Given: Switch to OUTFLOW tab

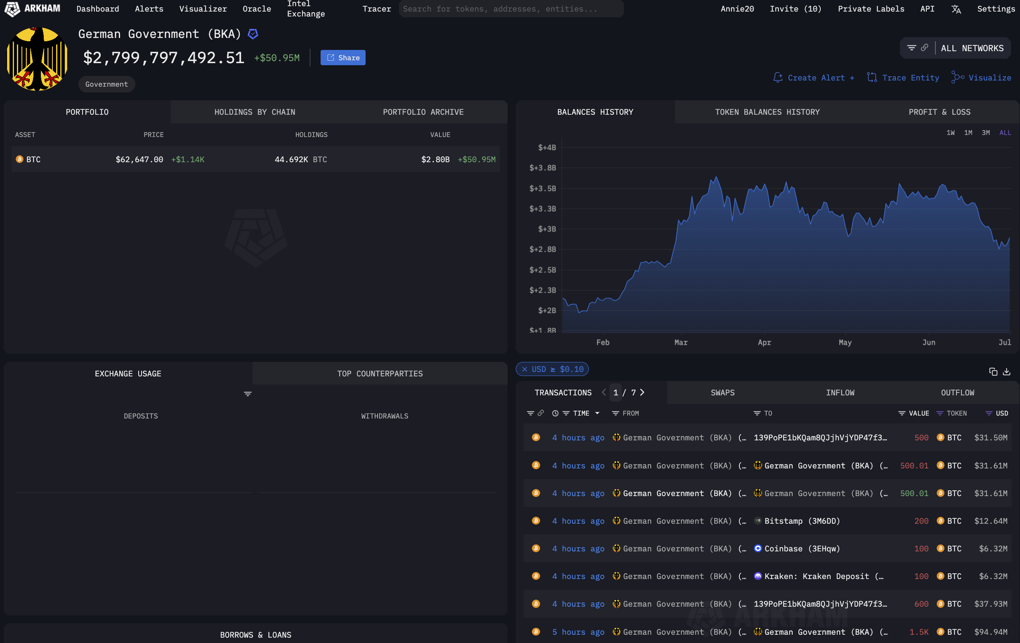Looking at the screenshot, I should pyautogui.click(x=957, y=392).
